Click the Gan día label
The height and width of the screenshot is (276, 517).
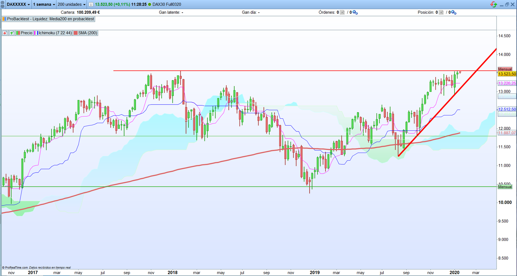pos(249,12)
